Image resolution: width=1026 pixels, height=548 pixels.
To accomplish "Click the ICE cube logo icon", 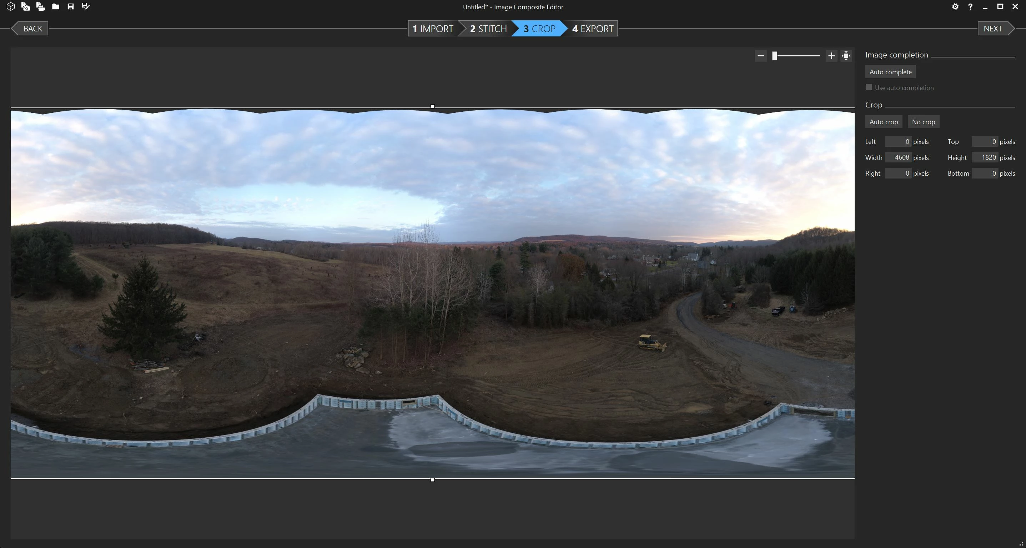I will tap(11, 6).
